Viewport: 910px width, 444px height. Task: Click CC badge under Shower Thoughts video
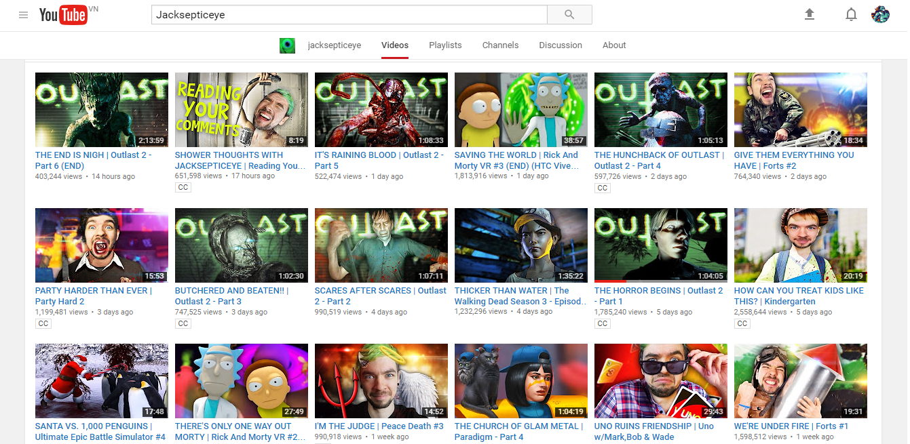(x=183, y=188)
